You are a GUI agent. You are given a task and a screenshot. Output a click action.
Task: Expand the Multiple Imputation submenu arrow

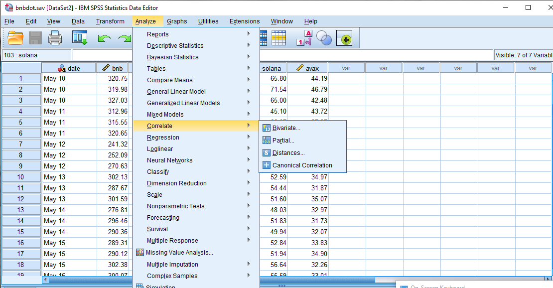click(249, 264)
